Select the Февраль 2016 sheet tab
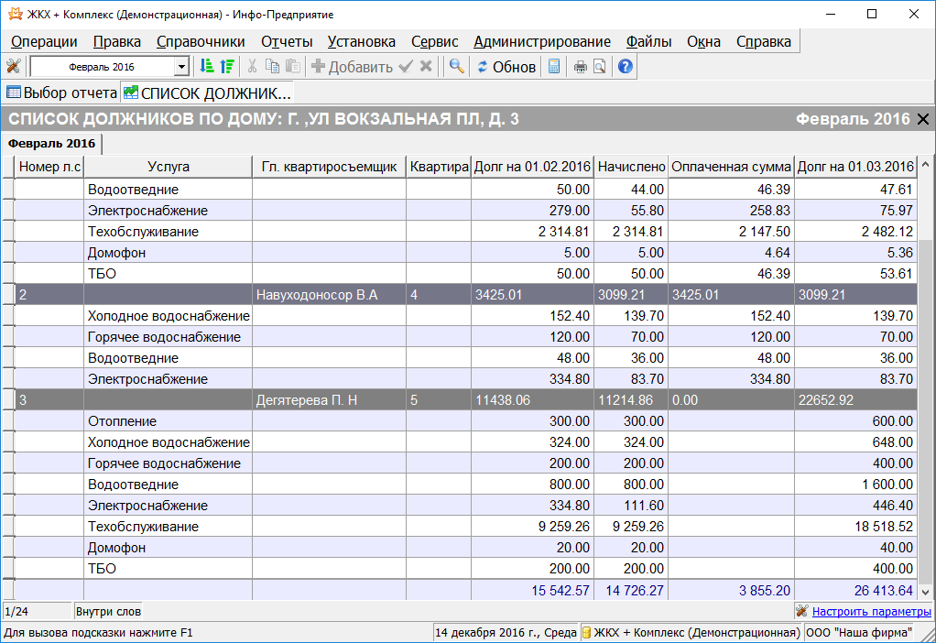This screenshot has width=936, height=643. click(x=51, y=144)
